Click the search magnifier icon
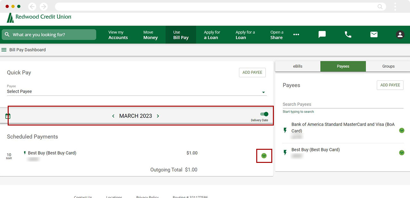Viewport: 410px width, 198px height. (7, 34)
